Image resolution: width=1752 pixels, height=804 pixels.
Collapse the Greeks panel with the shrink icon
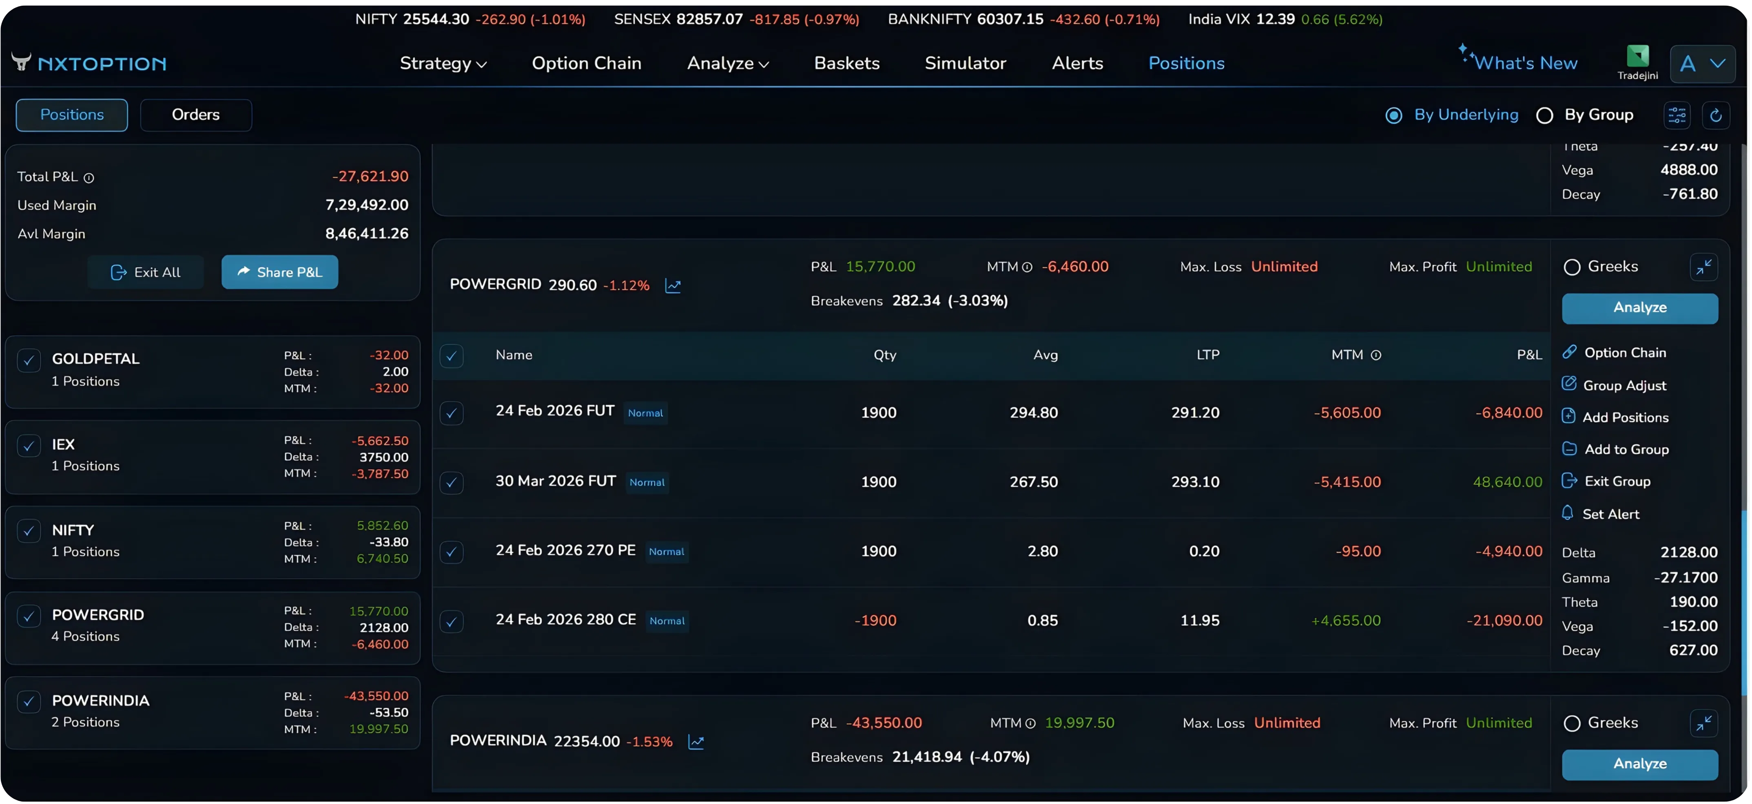click(1704, 266)
